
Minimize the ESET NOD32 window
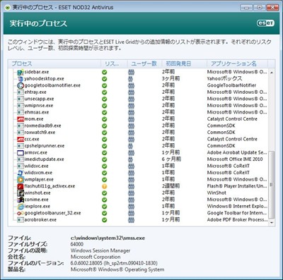pos(246,8)
